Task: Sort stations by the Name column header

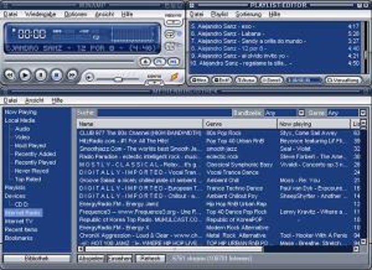Action: tap(139, 124)
